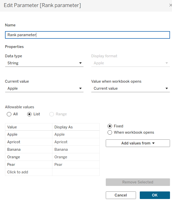Select the Apricot value cell
Image resolution: width=172 pixels, height=202 pixels.
point(28,142)
